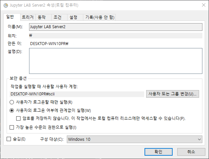Open the 구성 대상(C) Windows 10 dropdown

point(134,139)
